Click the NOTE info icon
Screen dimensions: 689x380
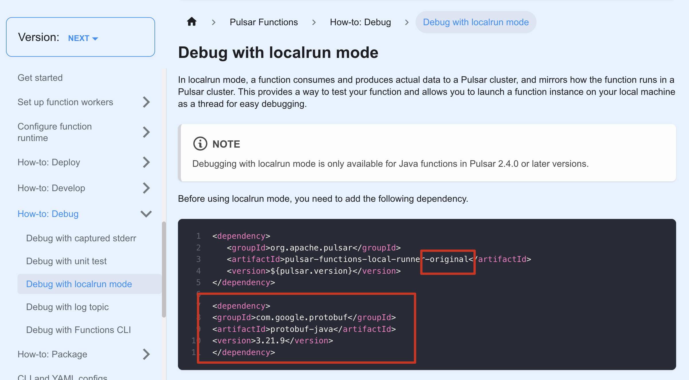click(200, 144)
